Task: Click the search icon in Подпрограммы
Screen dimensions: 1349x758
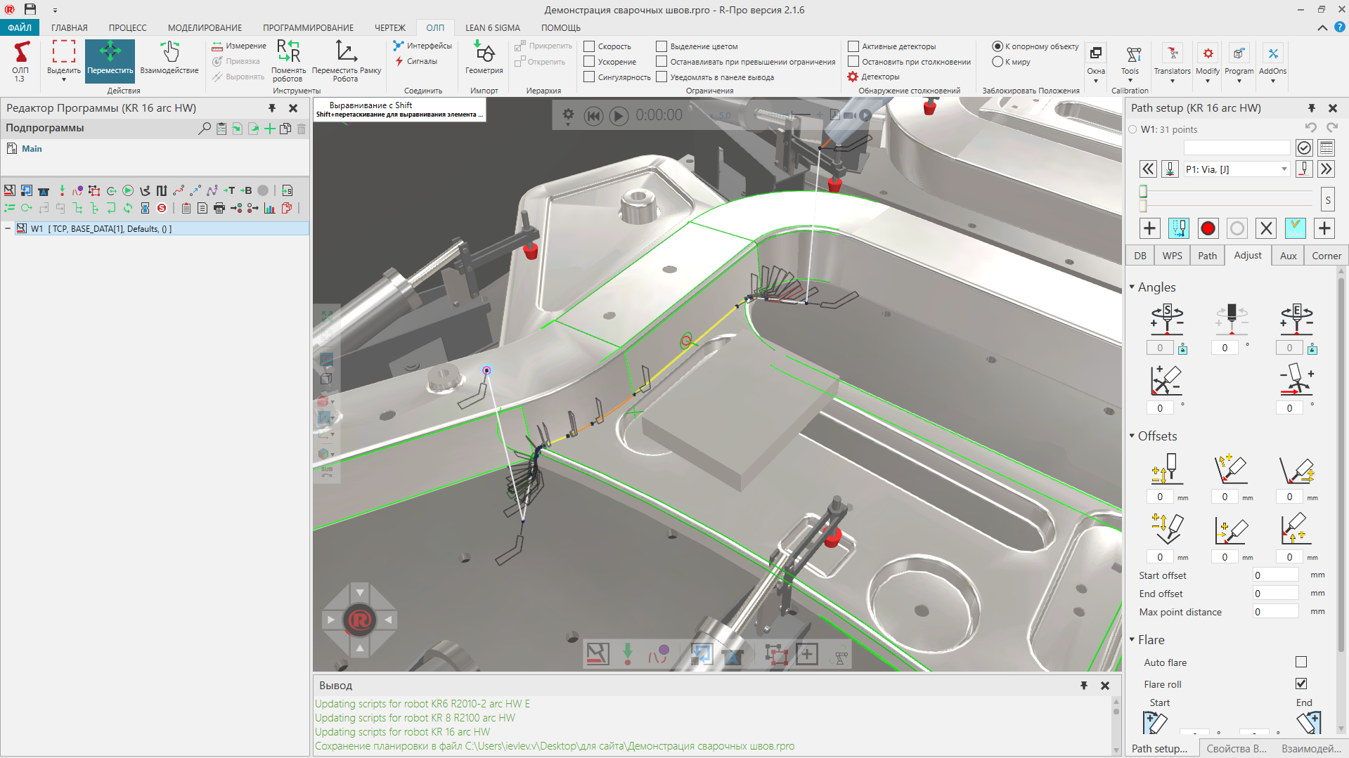Action: [x=205, y=129]
